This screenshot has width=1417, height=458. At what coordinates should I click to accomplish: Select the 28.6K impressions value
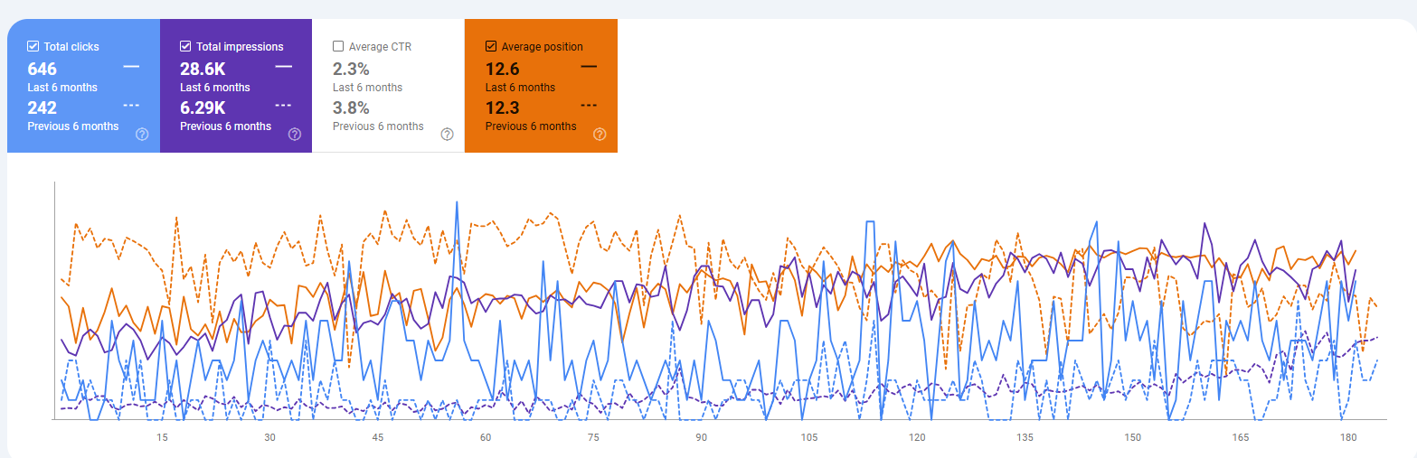click(204, 70)
